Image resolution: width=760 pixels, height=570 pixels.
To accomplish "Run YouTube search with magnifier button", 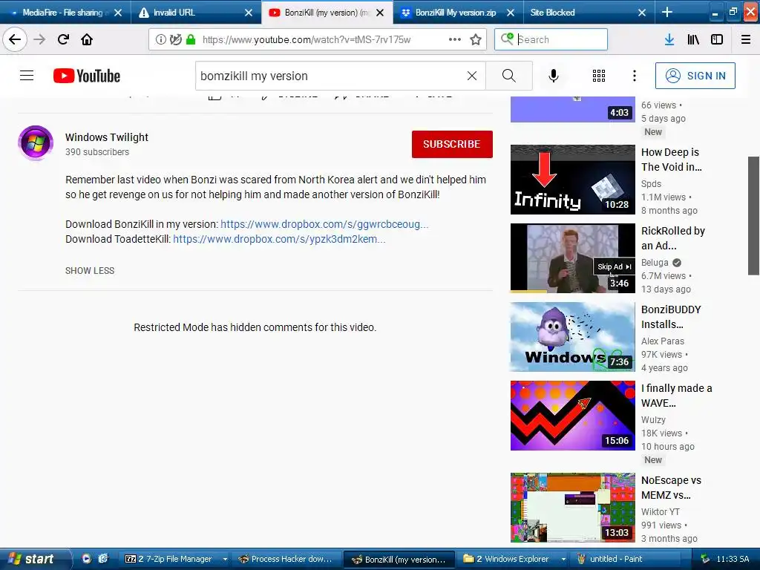I will pos(509,76).
